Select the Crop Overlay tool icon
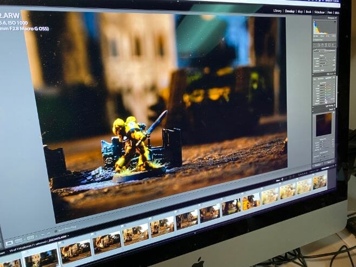This screenshot has height=267, width=356. pos(315,45)
